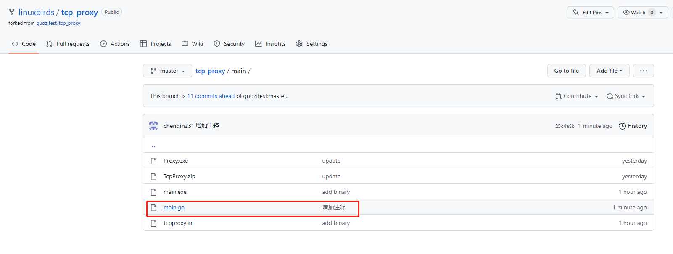This screenshot has height=254, width=673.
Task: Open the tcpproxy.ini file
Action: click(179, 223)
